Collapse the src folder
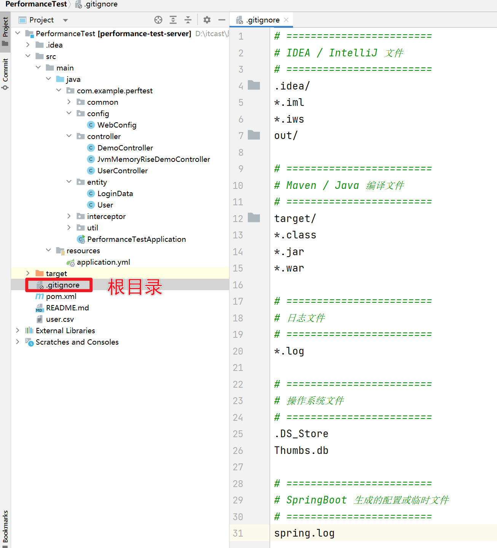497x548 pixels. 28,56
